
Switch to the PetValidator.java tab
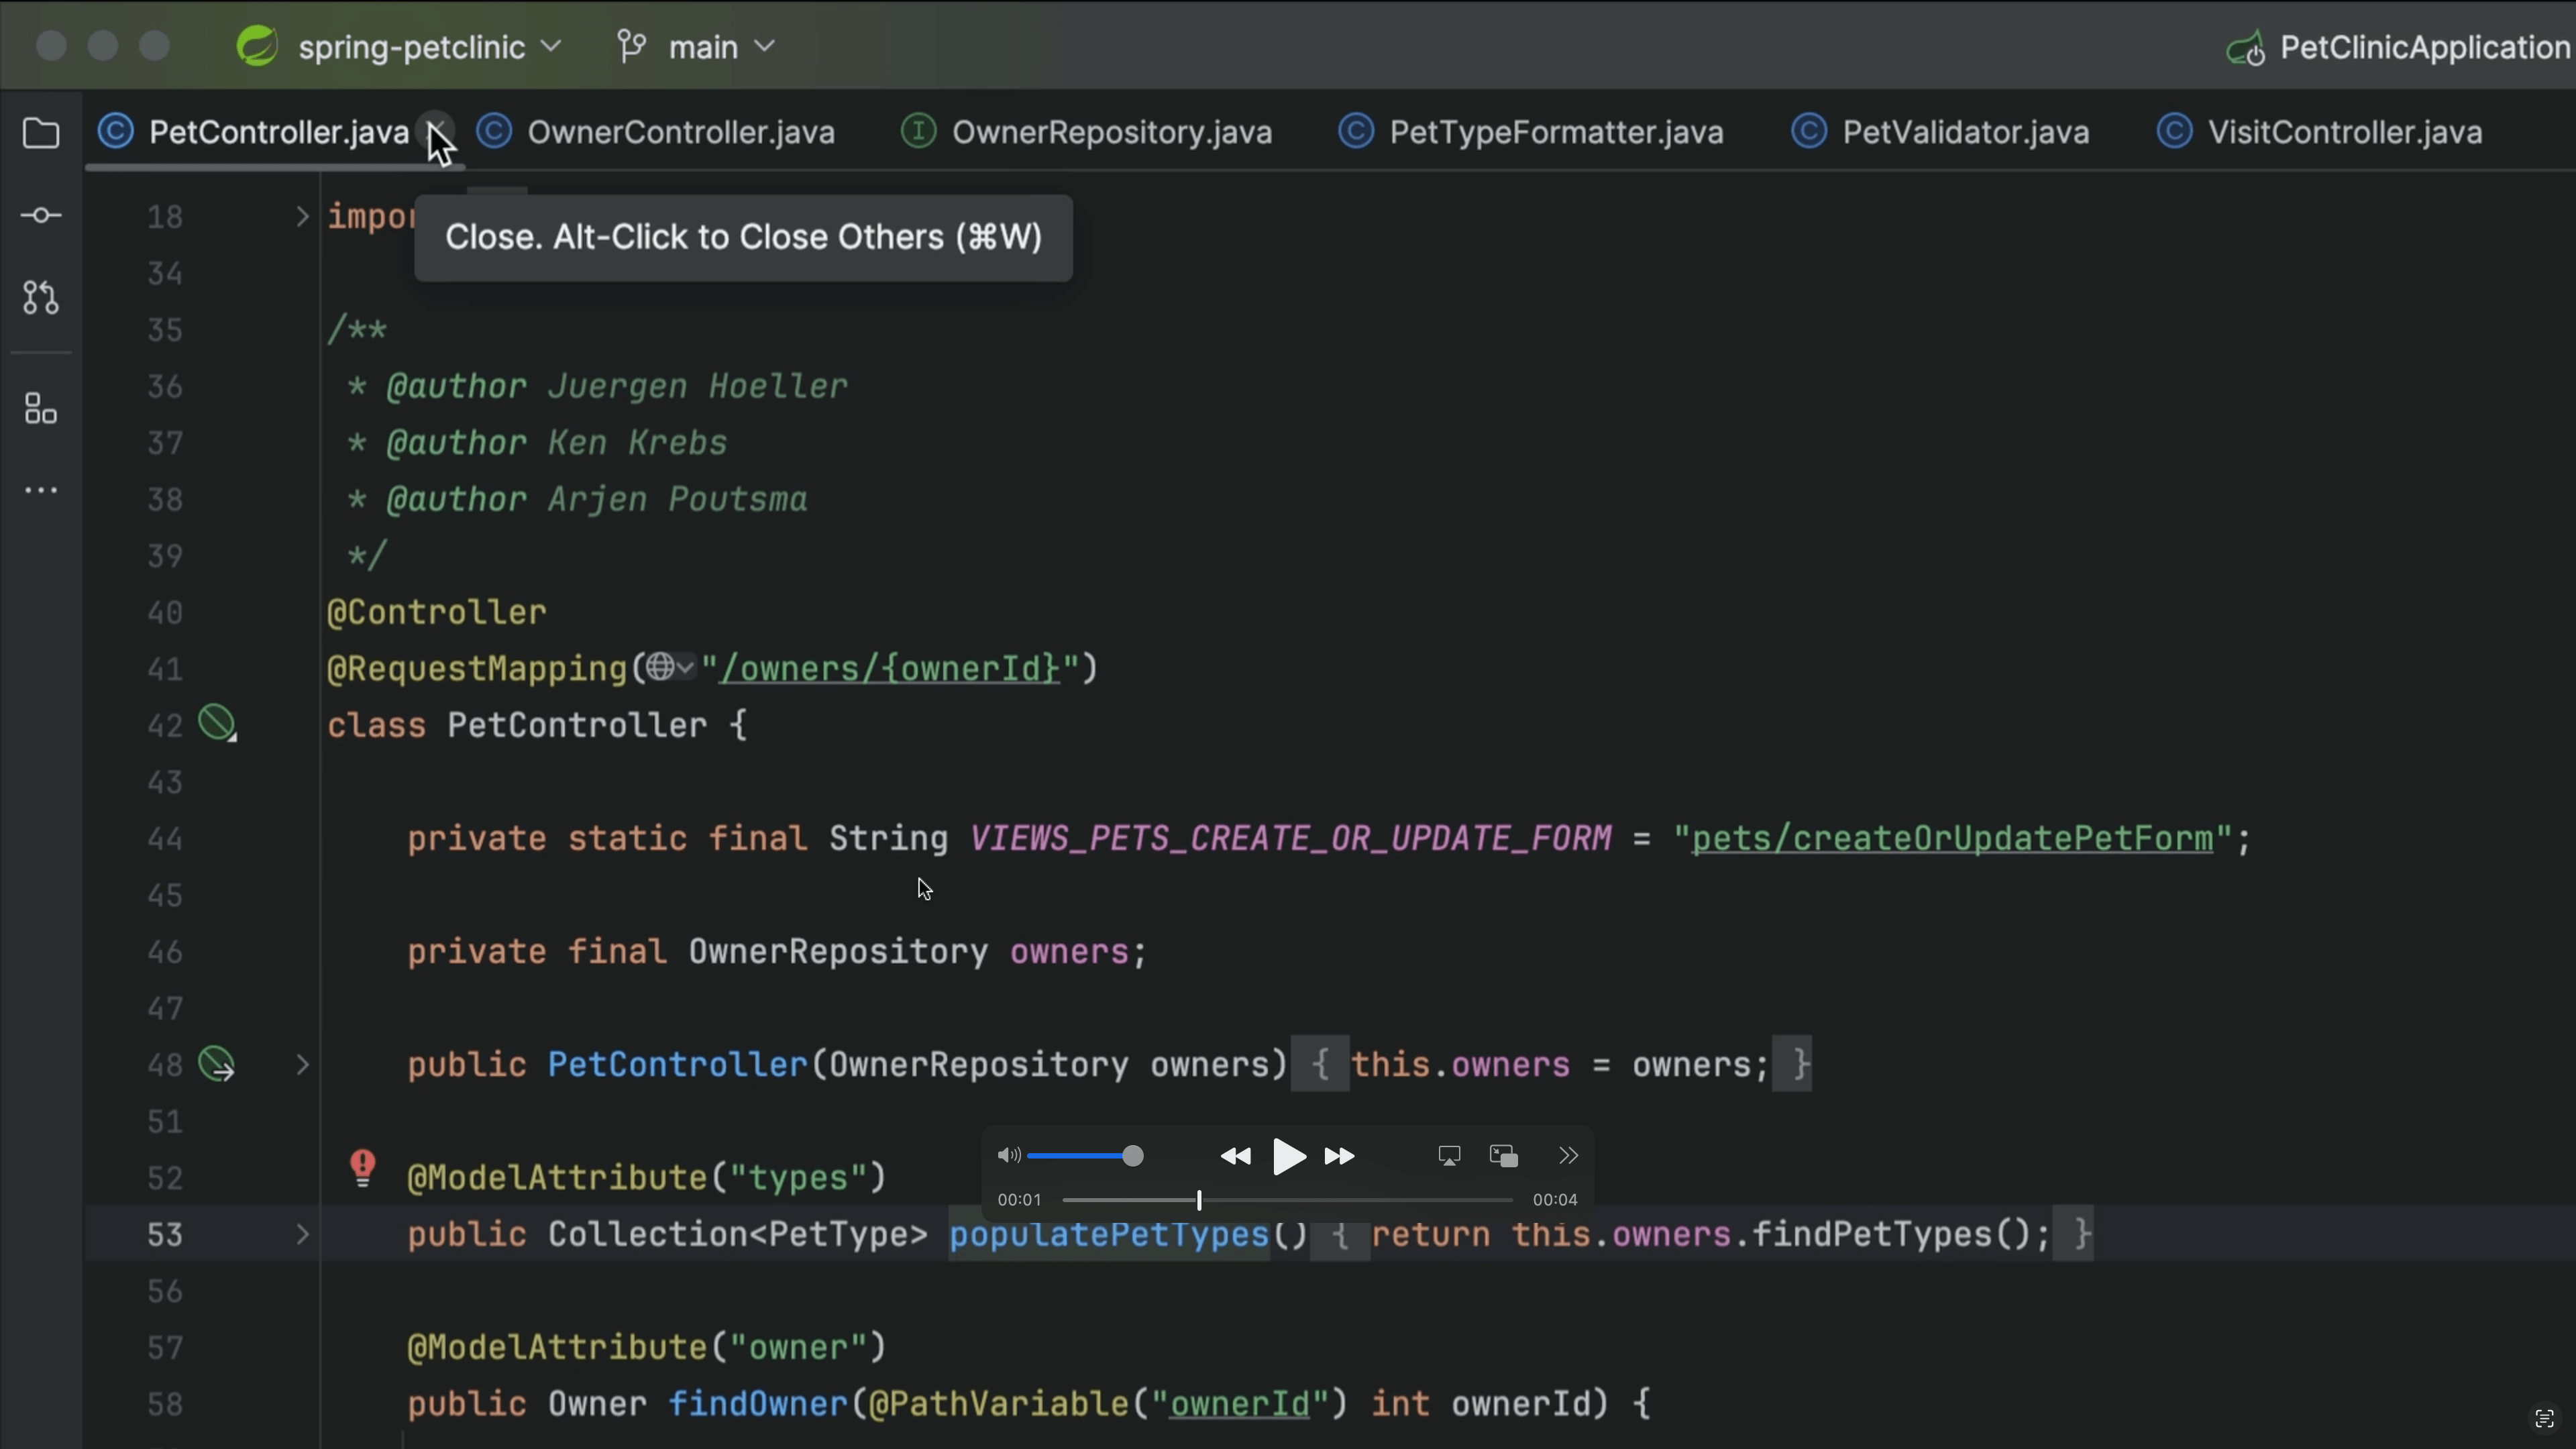tap(1964, 131)
